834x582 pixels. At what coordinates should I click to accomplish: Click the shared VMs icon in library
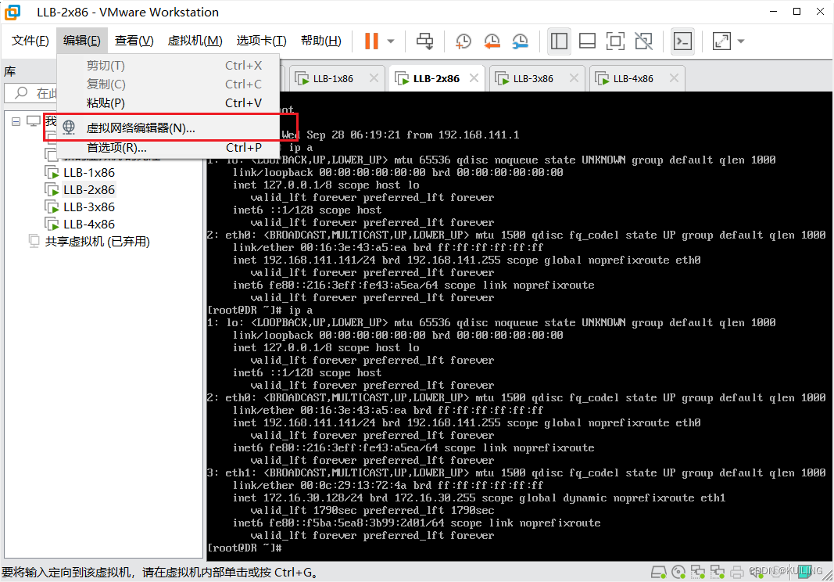click(x=34, y=241)
